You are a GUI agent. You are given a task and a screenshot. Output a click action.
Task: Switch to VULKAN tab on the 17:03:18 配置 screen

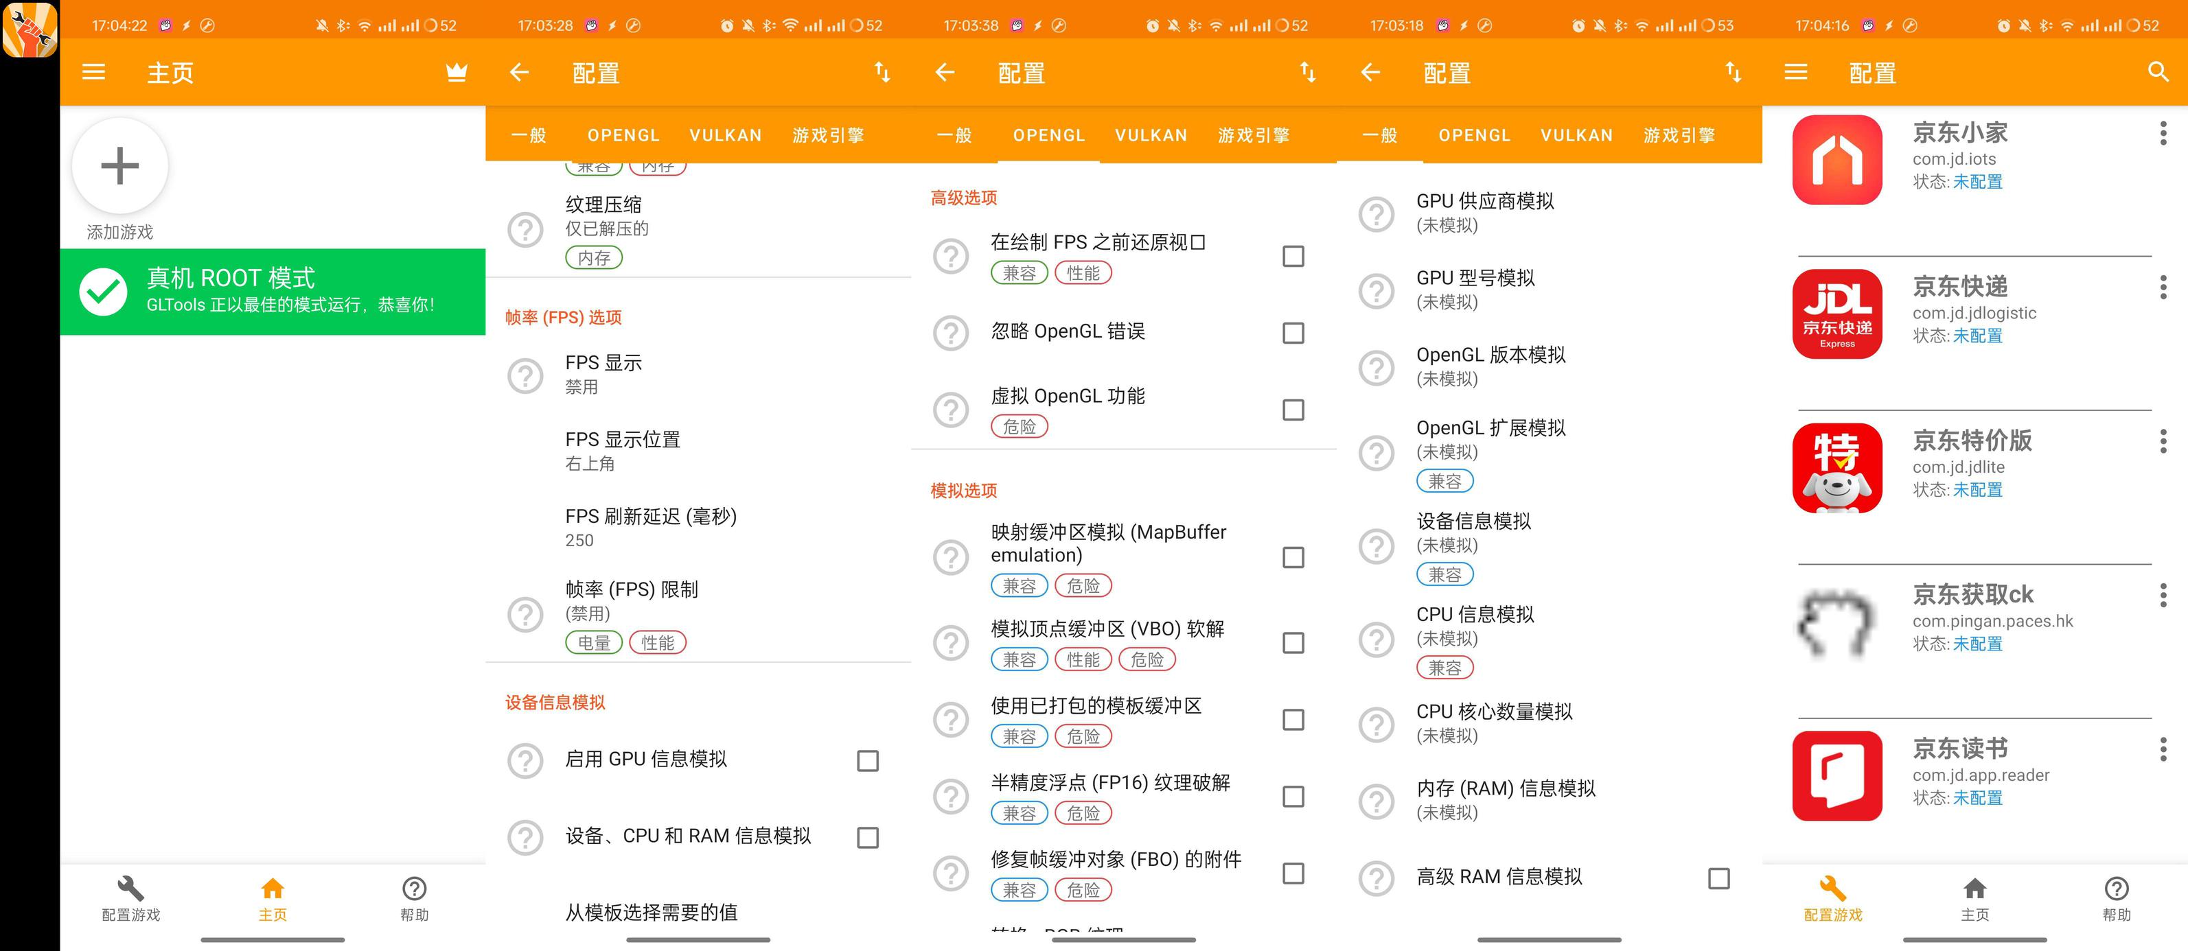coord(1576,135)
